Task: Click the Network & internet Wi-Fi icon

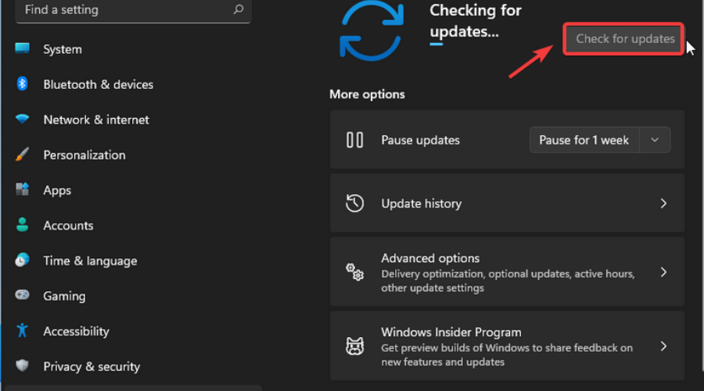Action: (x=22, y=120)
